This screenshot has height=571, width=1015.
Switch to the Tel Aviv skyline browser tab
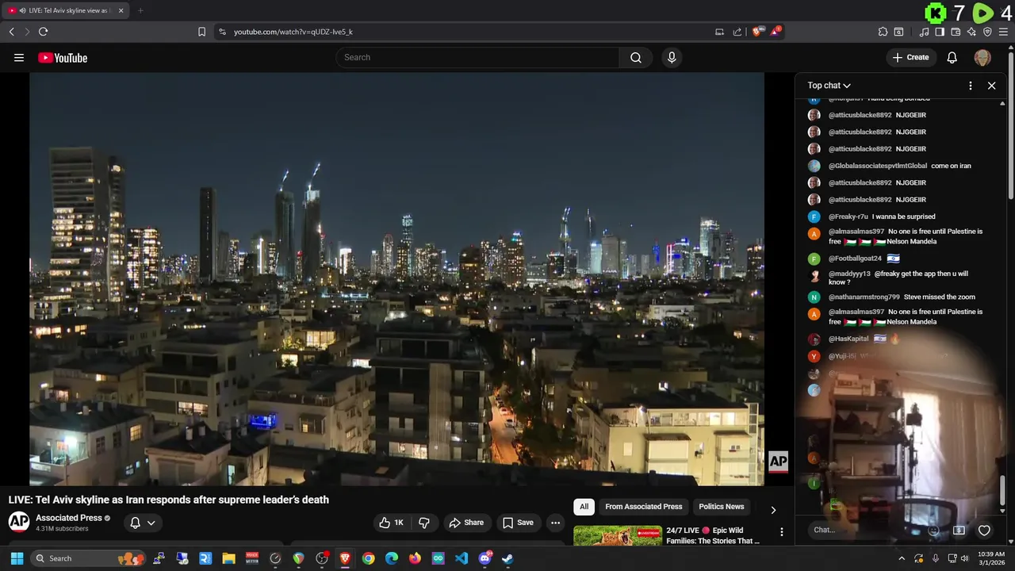[x=67, y=10]
